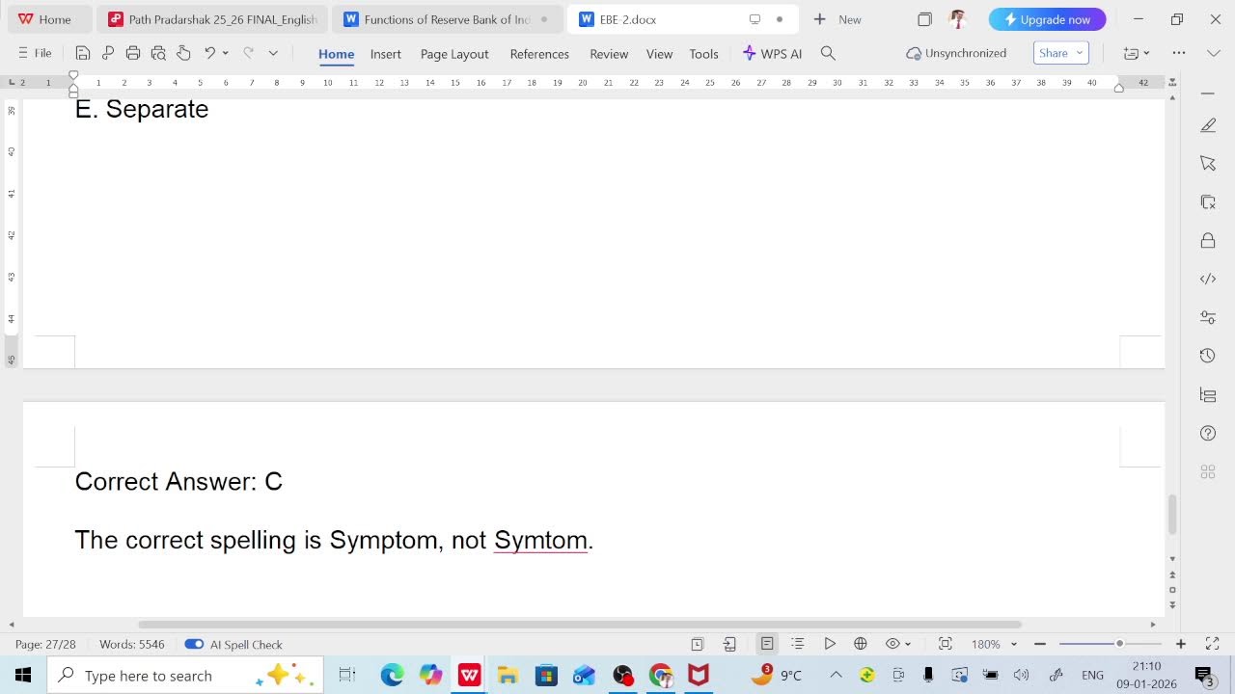Image resolution: width=1235 pixels, height=694 pixels.
Task: Click the lock restriction icon in sidebar
Action: [x=1208, y=240]
